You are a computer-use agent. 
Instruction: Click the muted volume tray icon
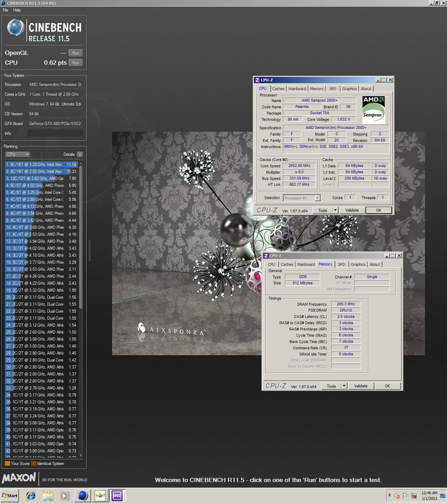pyautogui.click(x=397, y=496)
